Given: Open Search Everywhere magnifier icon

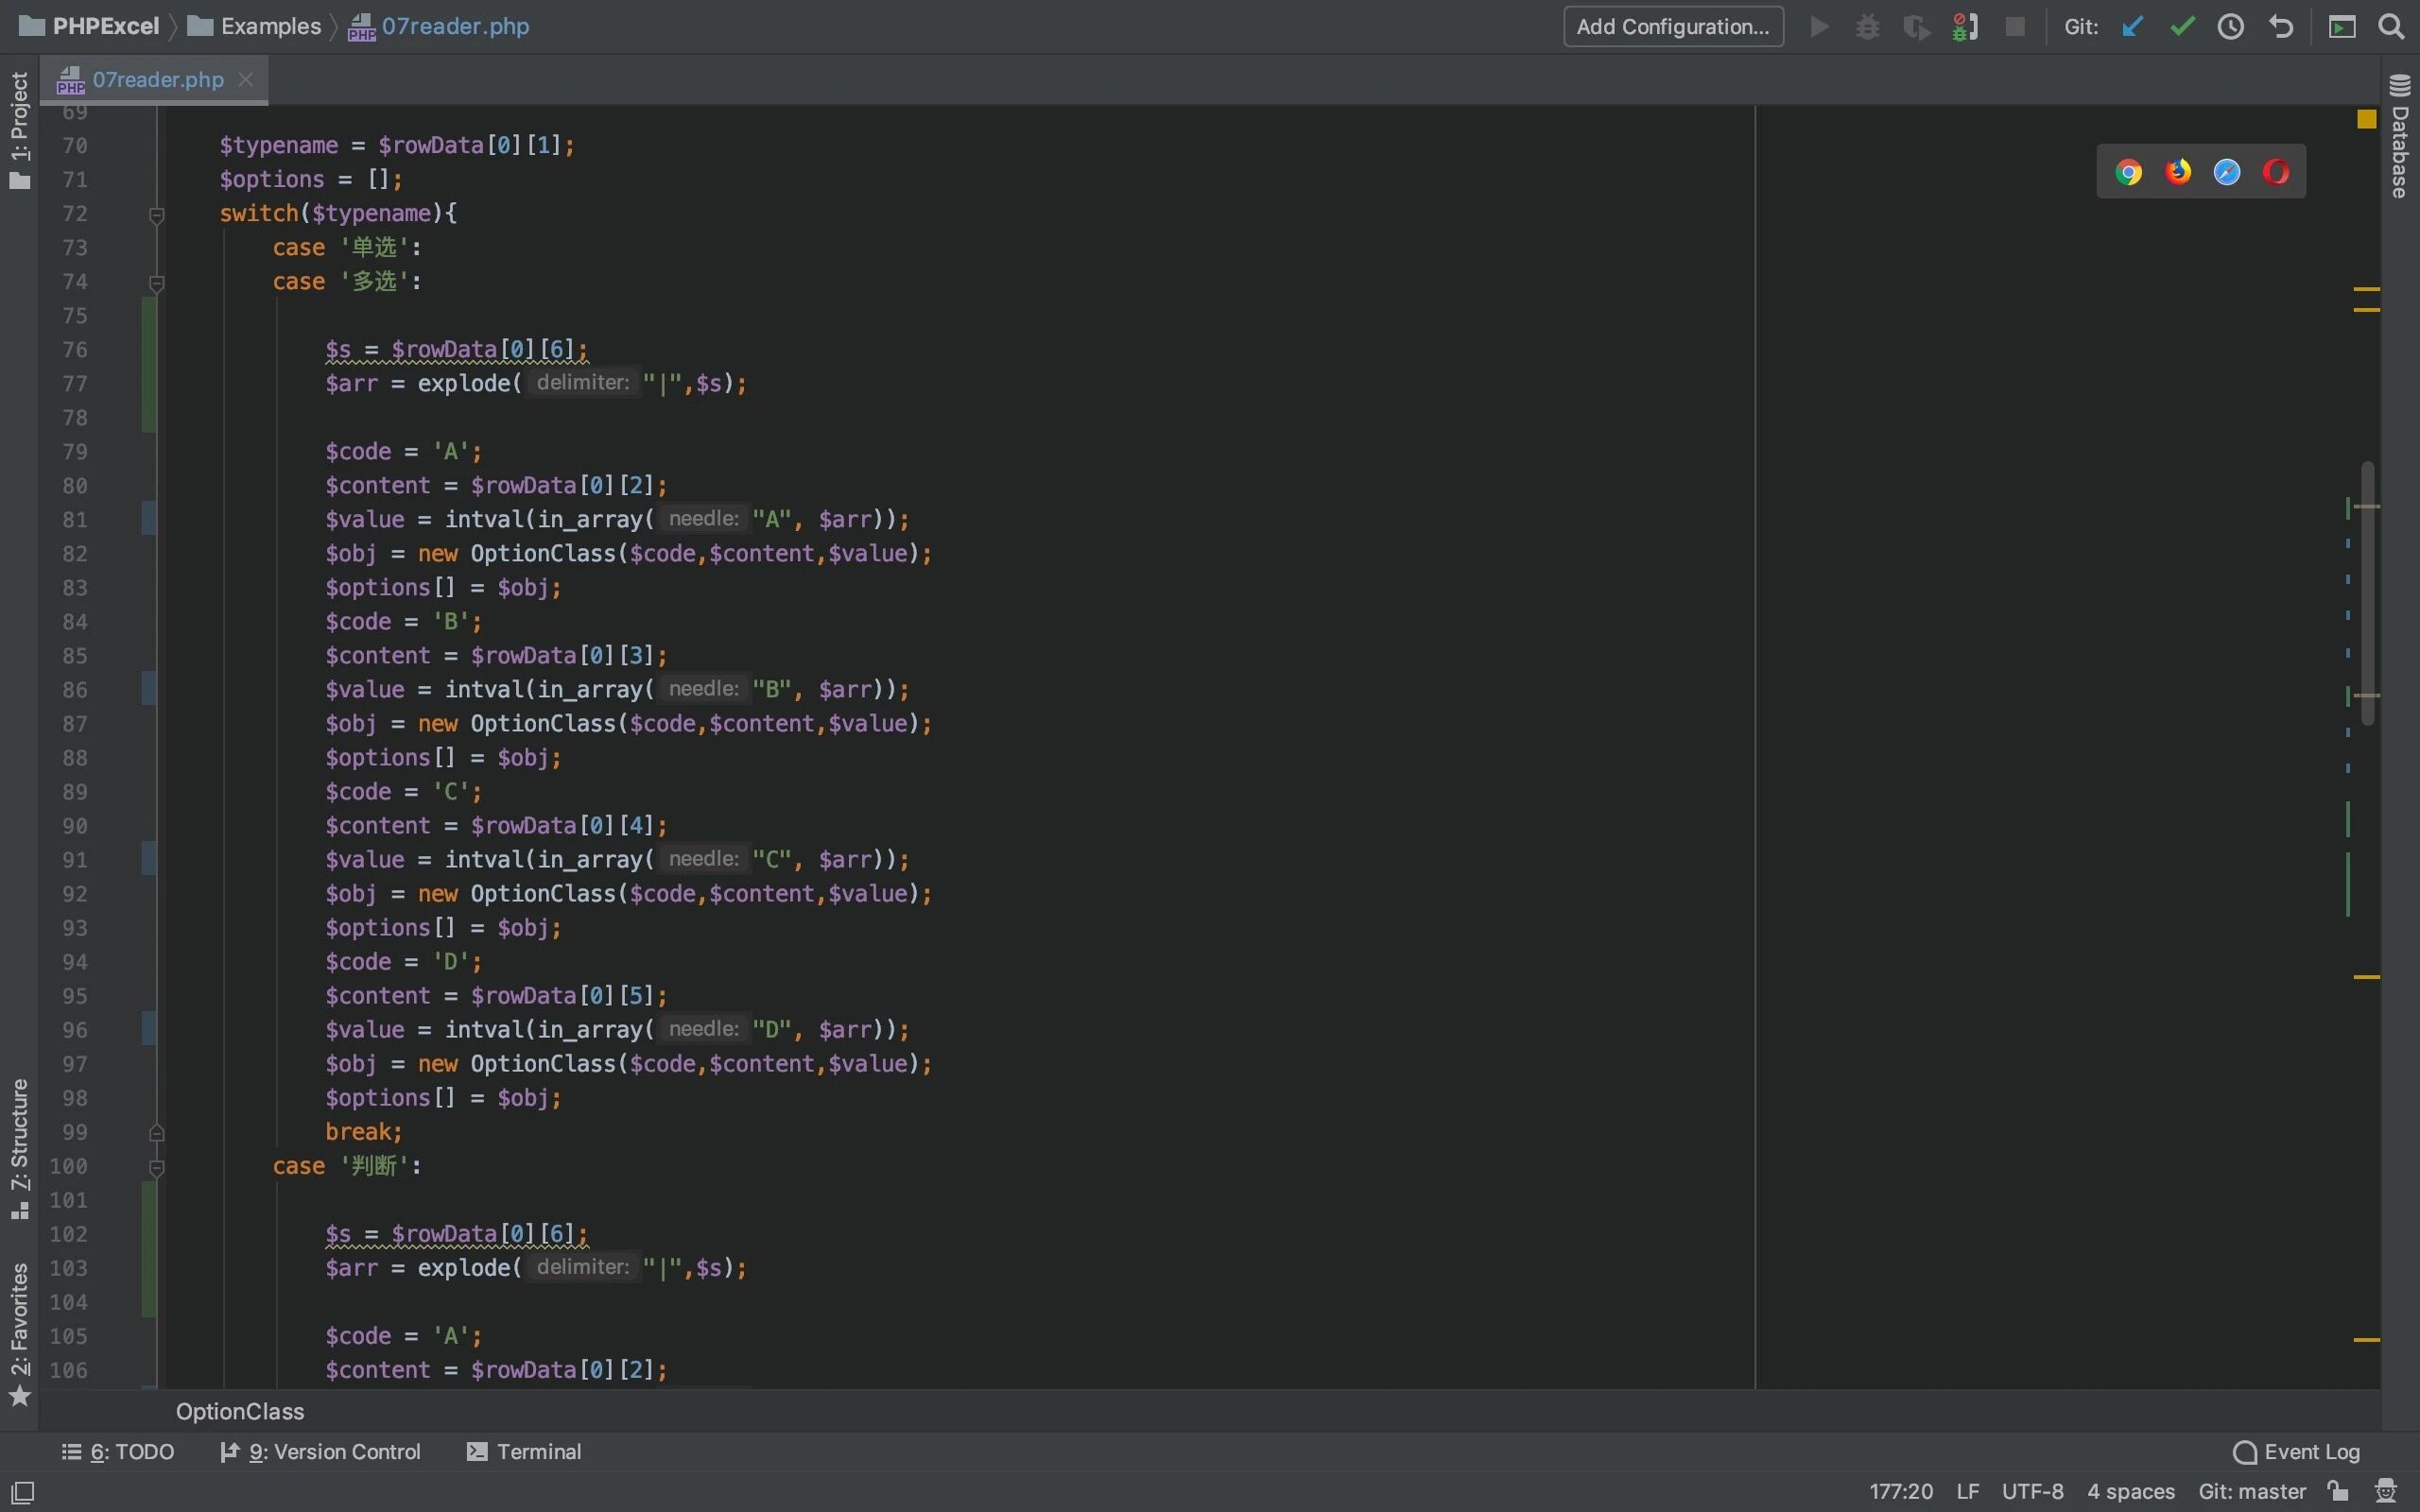Looking at the screenshot, I should (2391, 27).
